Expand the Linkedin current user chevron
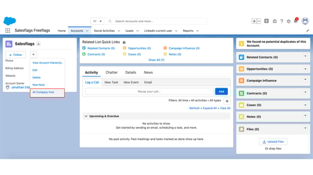Image resolution: width=313 pixels, height=175 pixels. coord(176,31)
